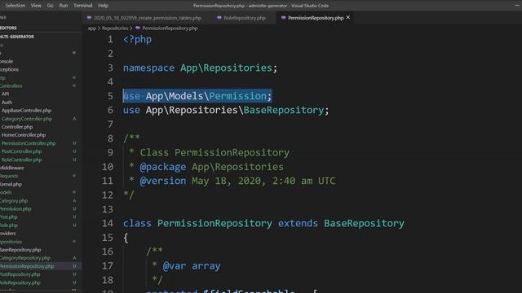Image resolution: width=522 pixels, height=293 pixels.
Task: Click the 'A' git status beside CategoryController.php
Action: pyautogui.click(x=74, y=119)
